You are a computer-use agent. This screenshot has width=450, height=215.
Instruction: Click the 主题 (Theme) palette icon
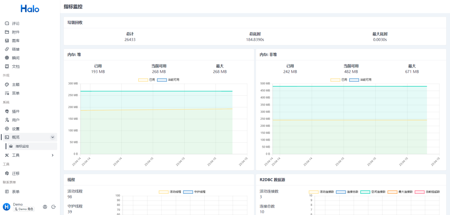(7, 84)
